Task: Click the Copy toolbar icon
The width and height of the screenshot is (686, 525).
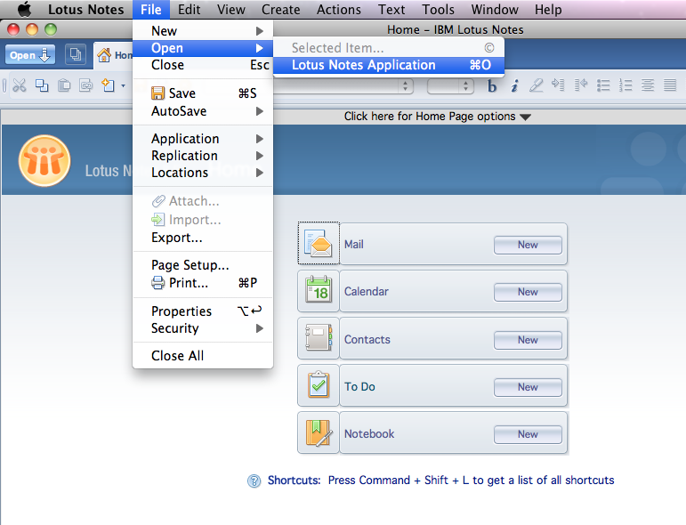Action: tap(42, 85)
